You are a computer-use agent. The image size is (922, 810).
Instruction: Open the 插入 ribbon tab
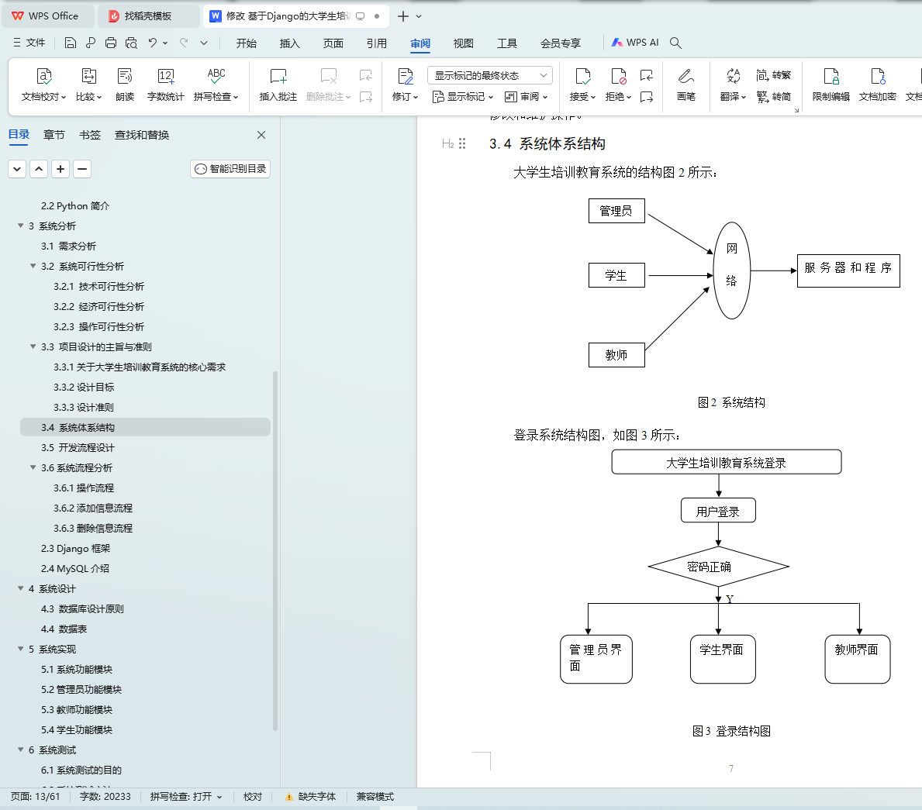[289, 43]
